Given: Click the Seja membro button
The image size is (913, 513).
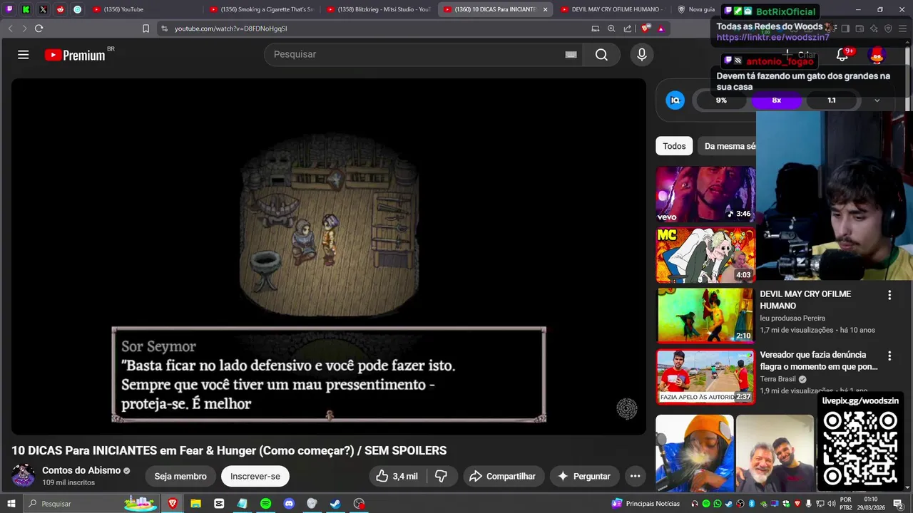Looking at the screenshot, I should [180, 476].
